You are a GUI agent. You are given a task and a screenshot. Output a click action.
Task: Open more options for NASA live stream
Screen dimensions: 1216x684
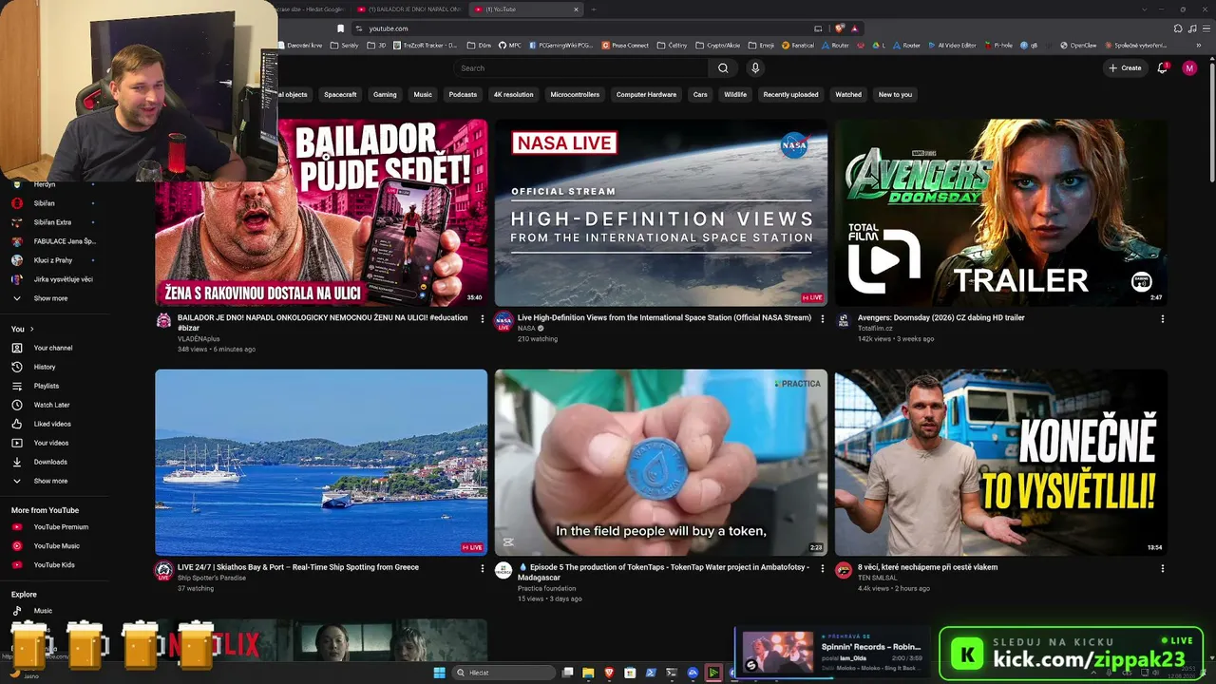[823, 318]
